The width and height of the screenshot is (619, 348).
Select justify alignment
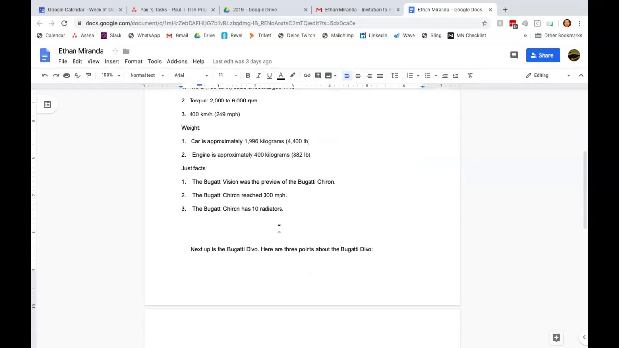[x=380, y=75]
